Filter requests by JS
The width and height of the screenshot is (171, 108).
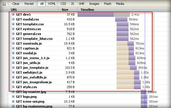tap(72, 4)
